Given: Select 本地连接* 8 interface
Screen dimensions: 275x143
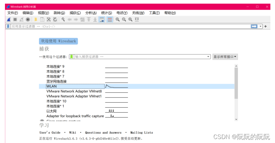Looking at the screenshot, I should coord(55,71).
